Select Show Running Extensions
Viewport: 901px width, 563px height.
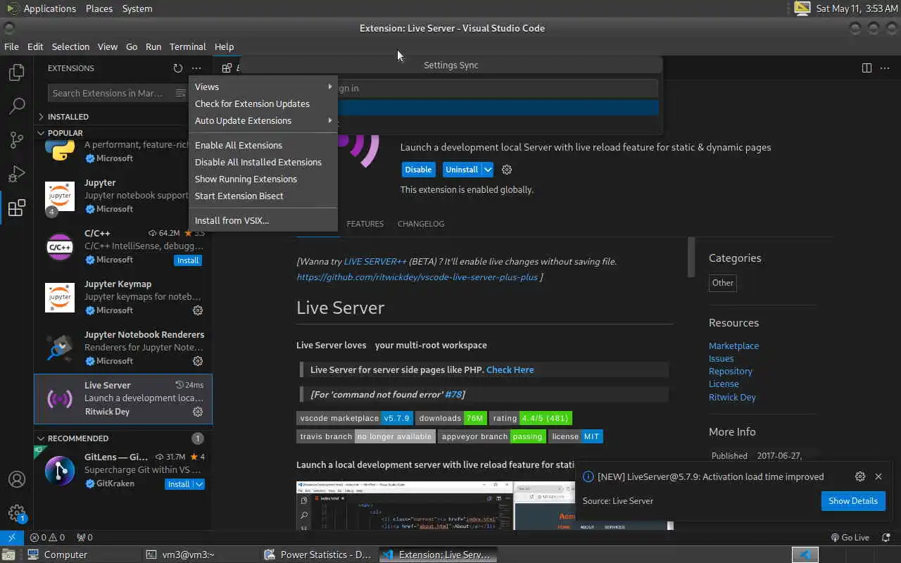[263, 179]
